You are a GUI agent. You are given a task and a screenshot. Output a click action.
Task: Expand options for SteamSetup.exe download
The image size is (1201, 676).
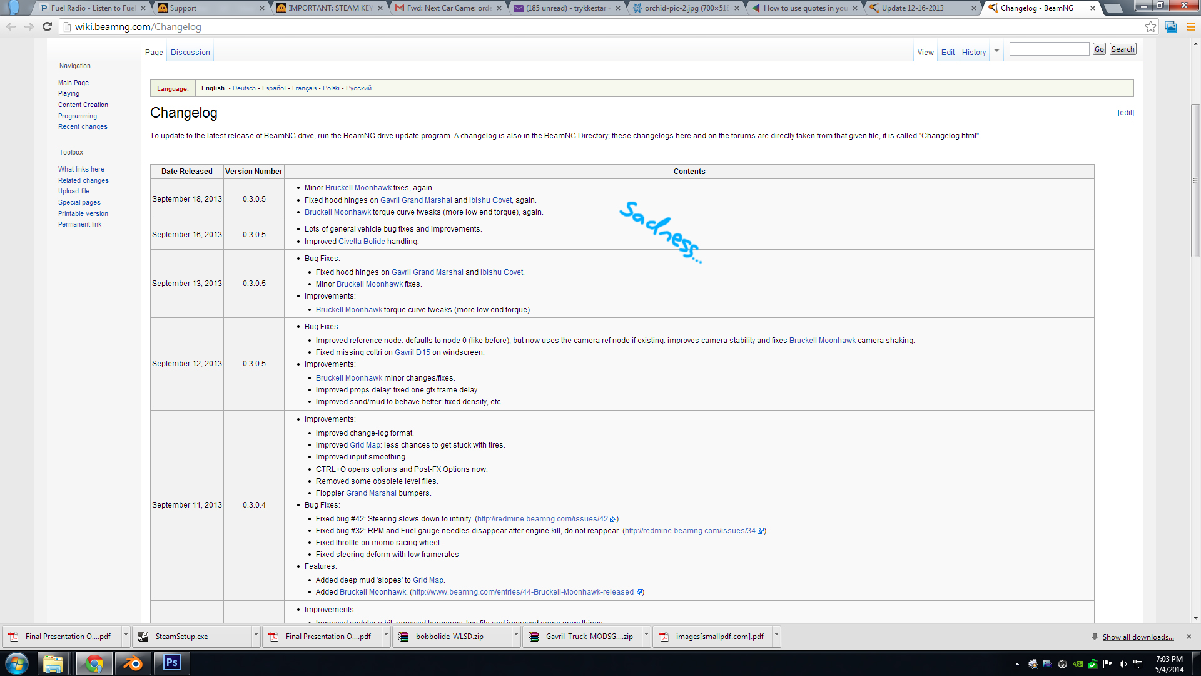point(256,637)
